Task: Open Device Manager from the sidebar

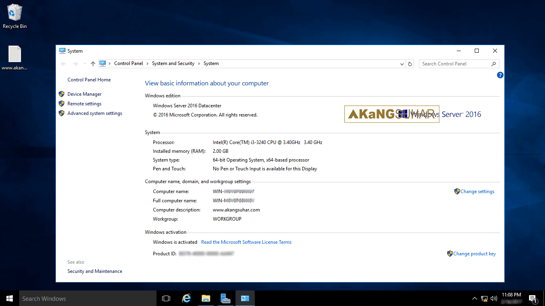Action: pyautogui.click(x=84, y=94)
